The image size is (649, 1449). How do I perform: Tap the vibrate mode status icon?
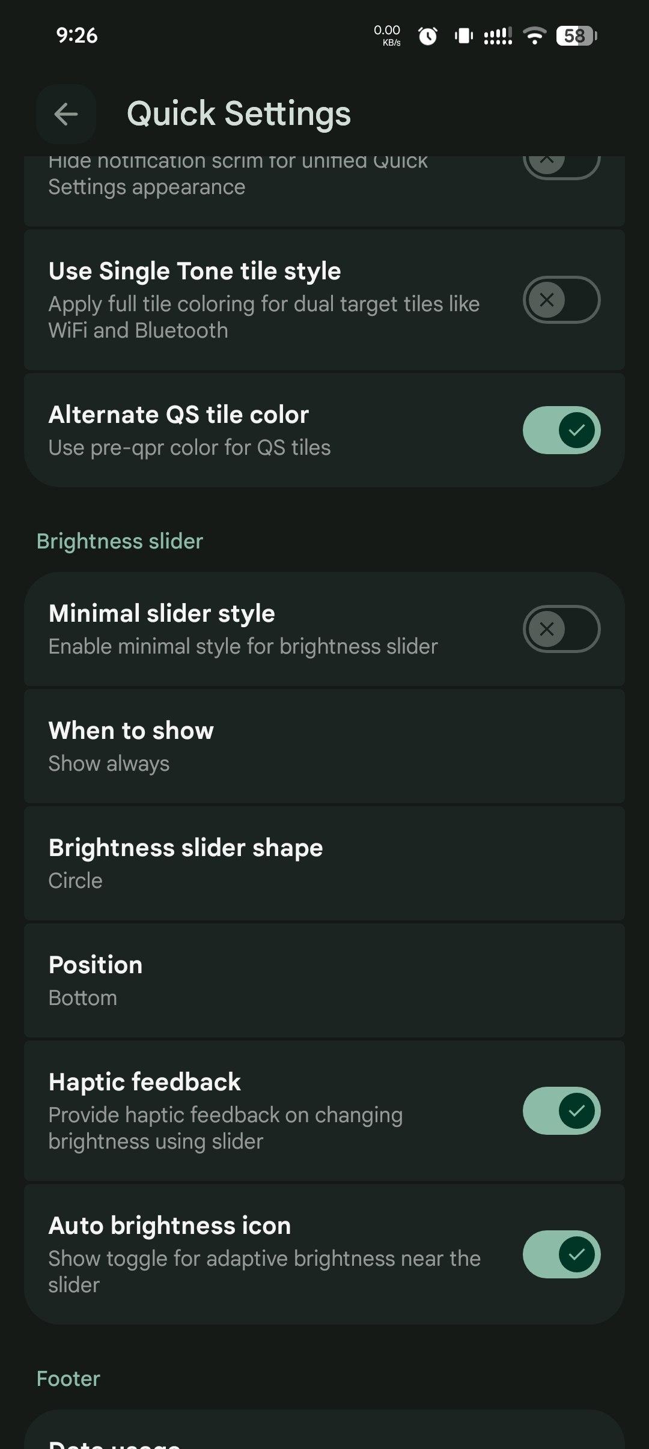coord(464,36)
